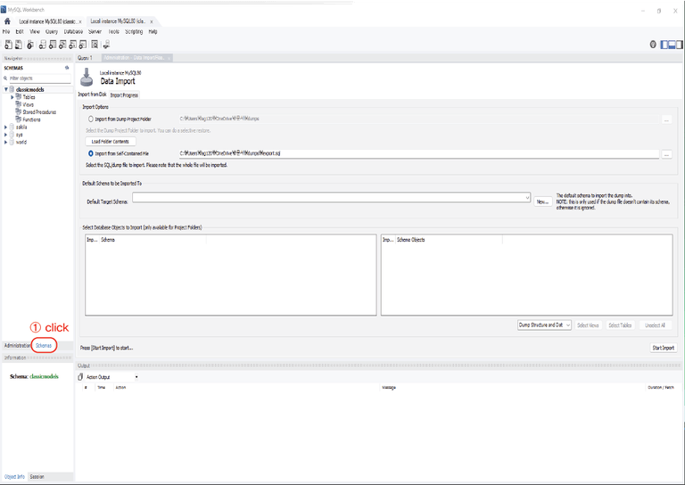This screenshot has height=485, width=685.
Task: Click the Start Import button
Action: (664, 348)
